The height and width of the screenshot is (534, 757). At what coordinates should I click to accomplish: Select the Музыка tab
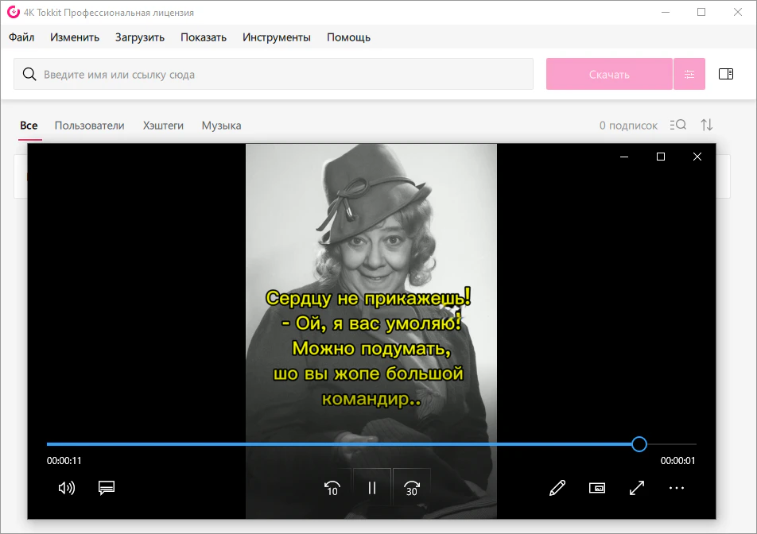coord(221,126)
